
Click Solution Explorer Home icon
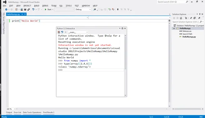pos(181,18)
